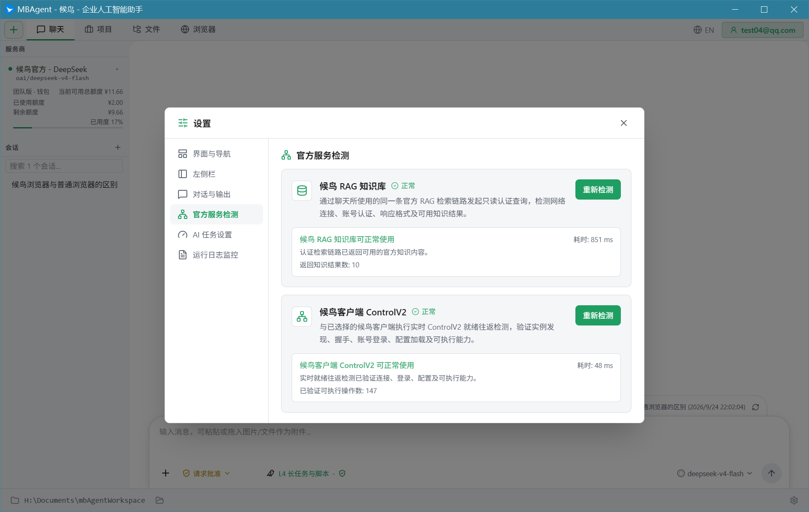Click the 认证检索链路已返回可用的官方知识内容 line
809x512 pixels.
click(x=364, y=252)
